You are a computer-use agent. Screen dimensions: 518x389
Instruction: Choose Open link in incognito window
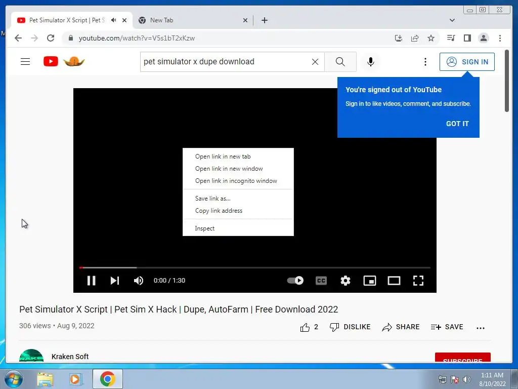pyautogui.click(x=238, y=181)
